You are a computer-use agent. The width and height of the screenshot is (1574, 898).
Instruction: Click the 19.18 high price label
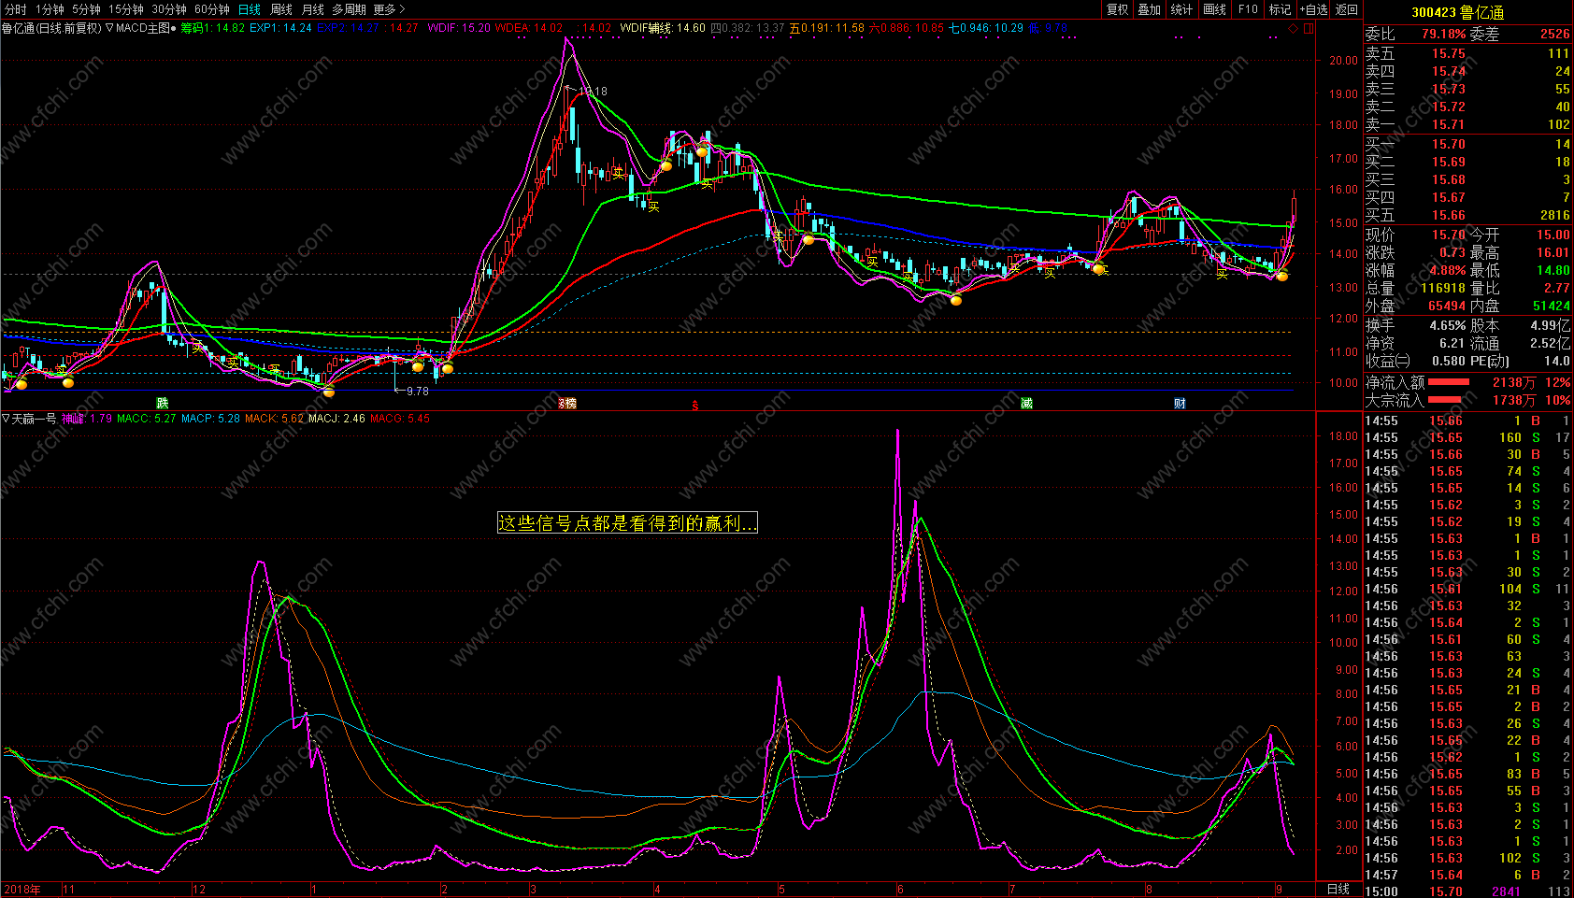[594, 92]
